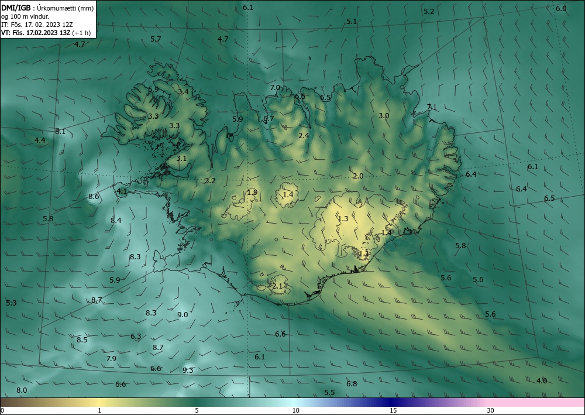Viewport: 585px width, 415px height.
Task: Click the 'DMI/IGB : Úrkomumætti (mm)' title line
Action: 47,8
